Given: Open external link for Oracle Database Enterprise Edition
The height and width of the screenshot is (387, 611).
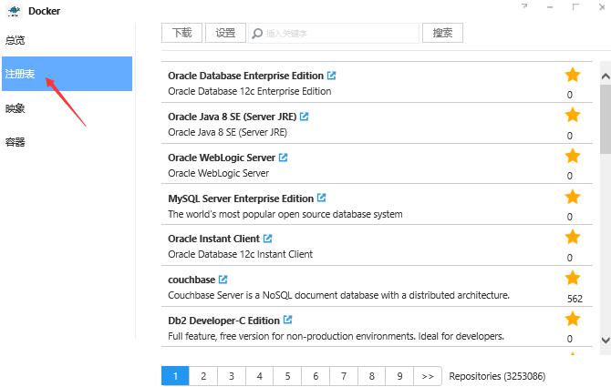Looking at the screenshot, I should pos(331,76).
